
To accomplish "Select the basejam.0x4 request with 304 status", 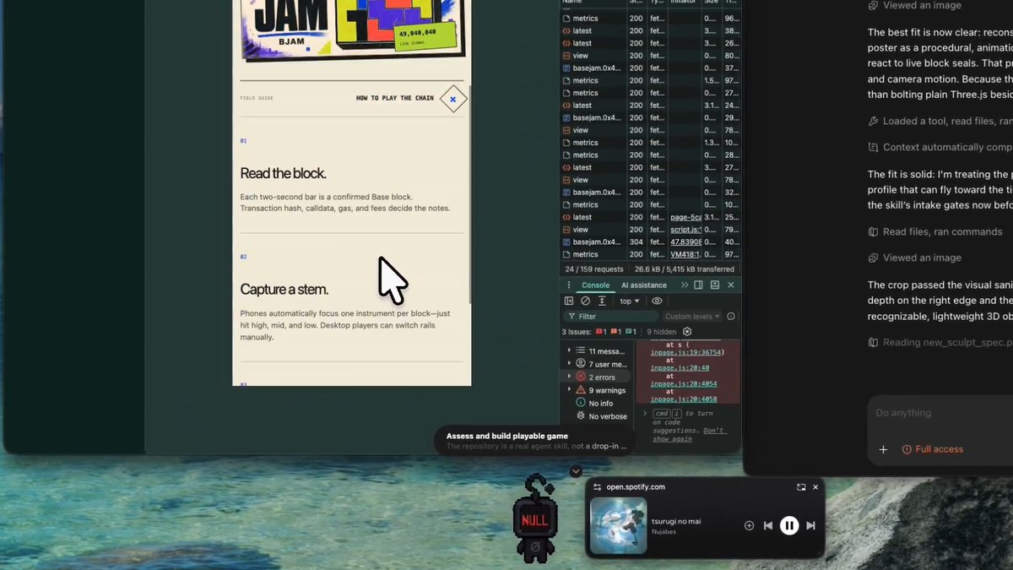I will point(650,242).
